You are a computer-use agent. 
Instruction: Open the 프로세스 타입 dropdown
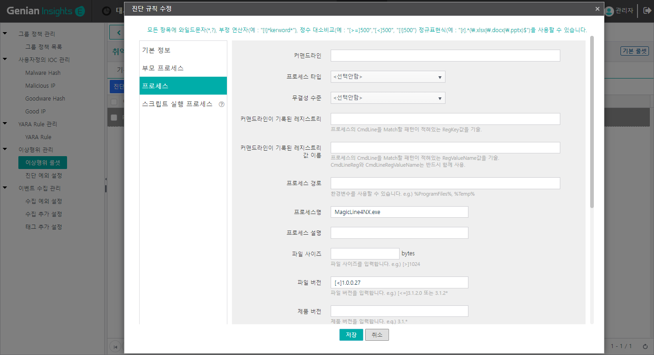point(388,77)
